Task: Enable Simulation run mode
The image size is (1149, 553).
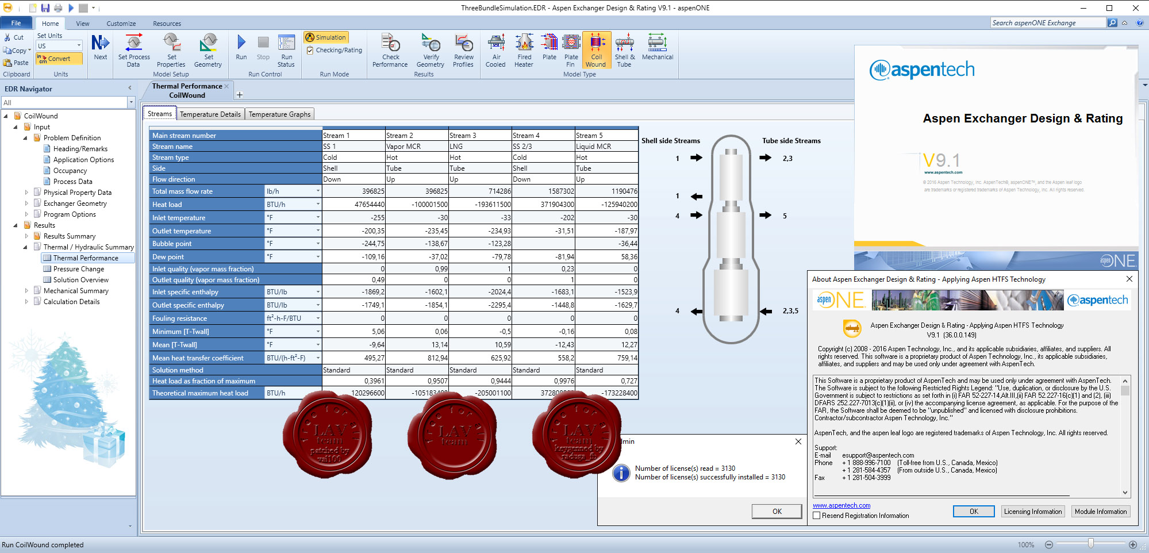Action: point(326,37)
